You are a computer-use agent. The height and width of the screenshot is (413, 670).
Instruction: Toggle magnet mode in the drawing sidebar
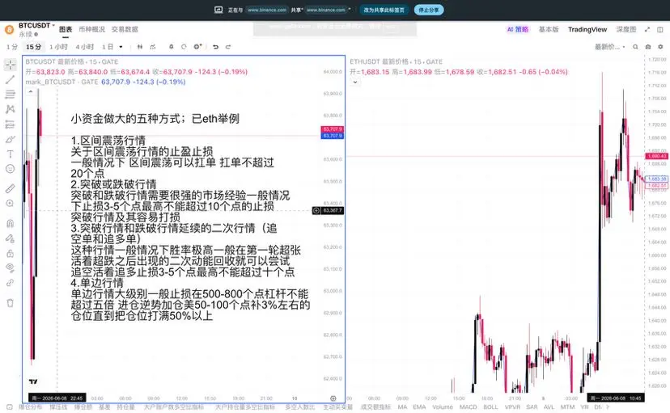tap(11, 223)
